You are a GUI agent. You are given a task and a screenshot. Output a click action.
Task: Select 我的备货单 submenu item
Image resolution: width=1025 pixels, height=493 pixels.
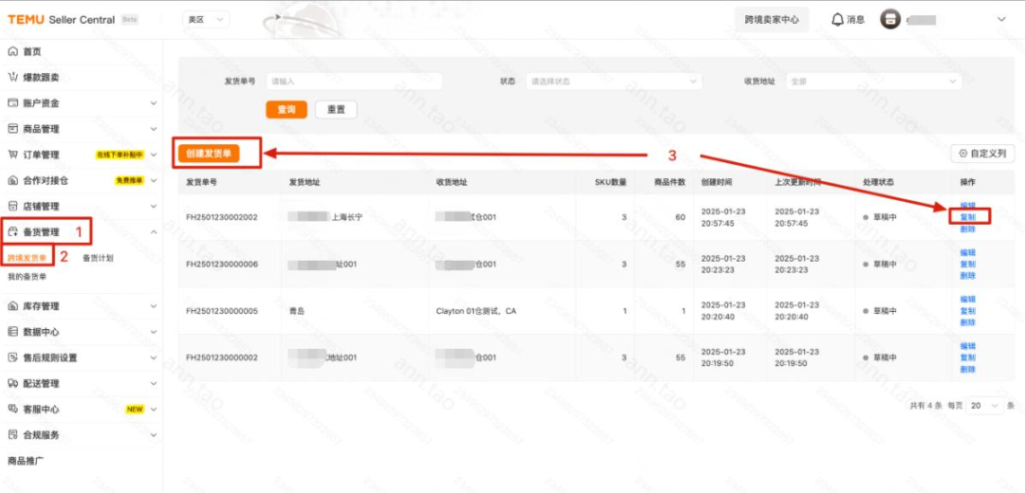27,277
